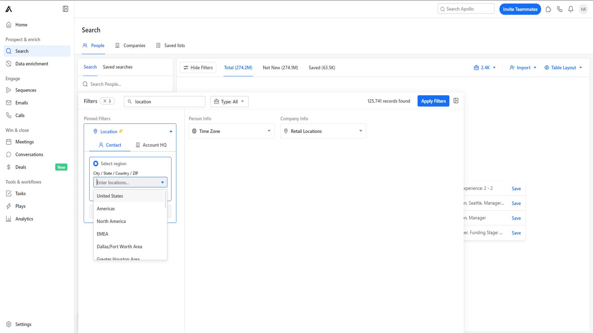This screenshot has width=593, height=333.
Task: Select the Select region radio button
Action: point(96,163)
